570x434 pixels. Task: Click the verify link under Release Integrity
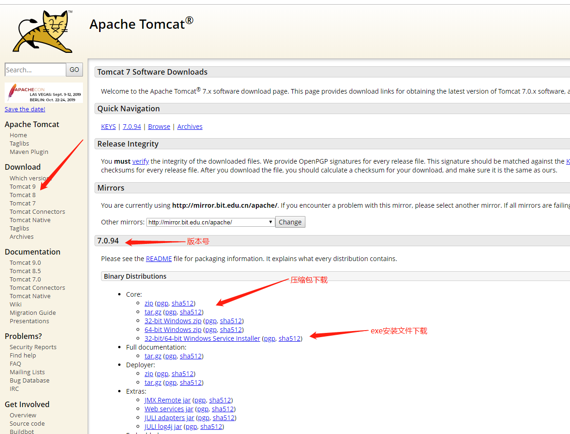point(140,161)
